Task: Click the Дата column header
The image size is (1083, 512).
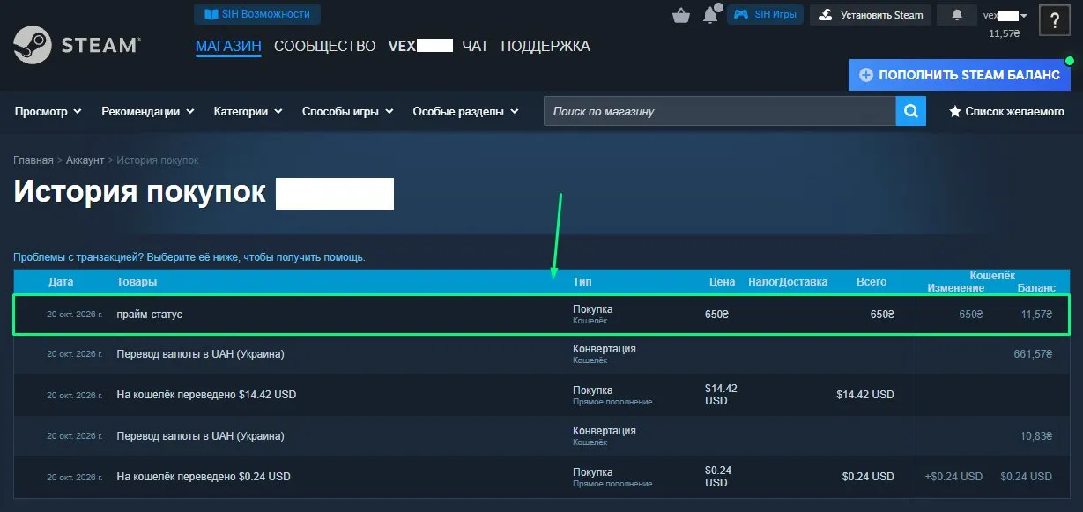Action: point(61,282)
